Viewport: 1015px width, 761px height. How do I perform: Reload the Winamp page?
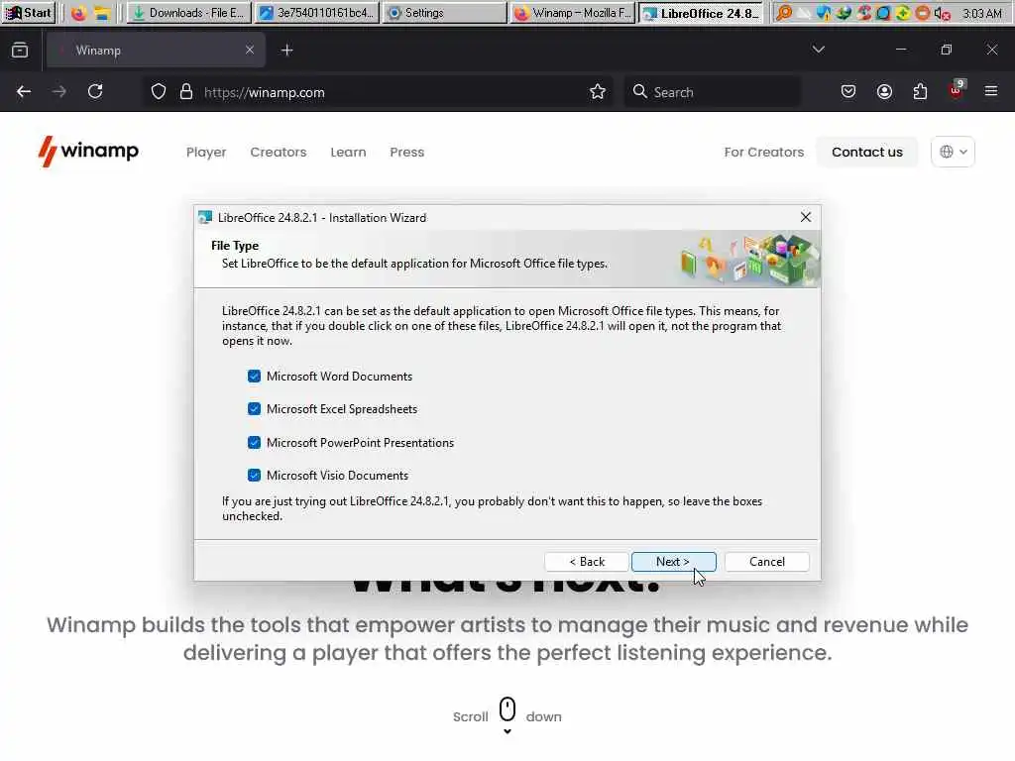(x=95, y=92)
